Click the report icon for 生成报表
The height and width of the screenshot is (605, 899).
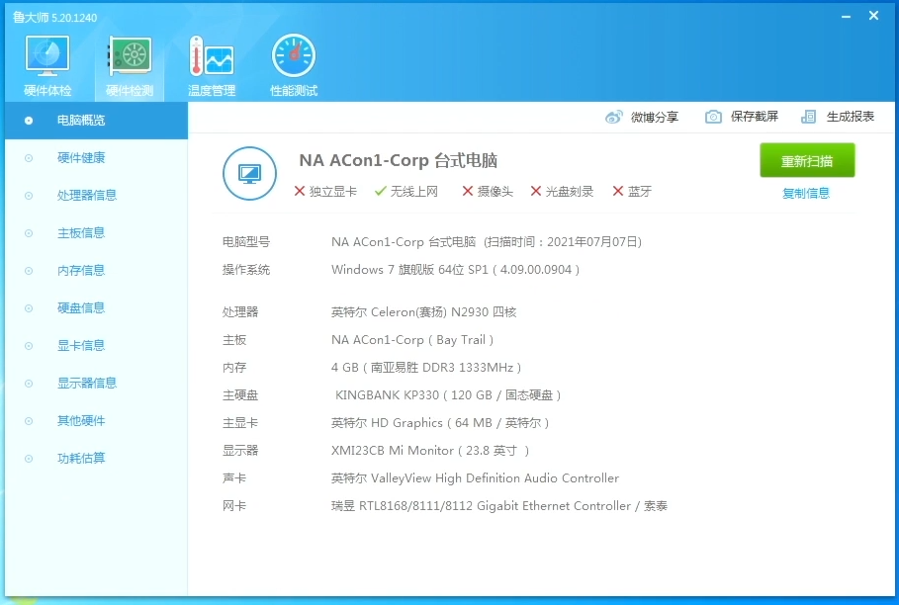point(808,117)
